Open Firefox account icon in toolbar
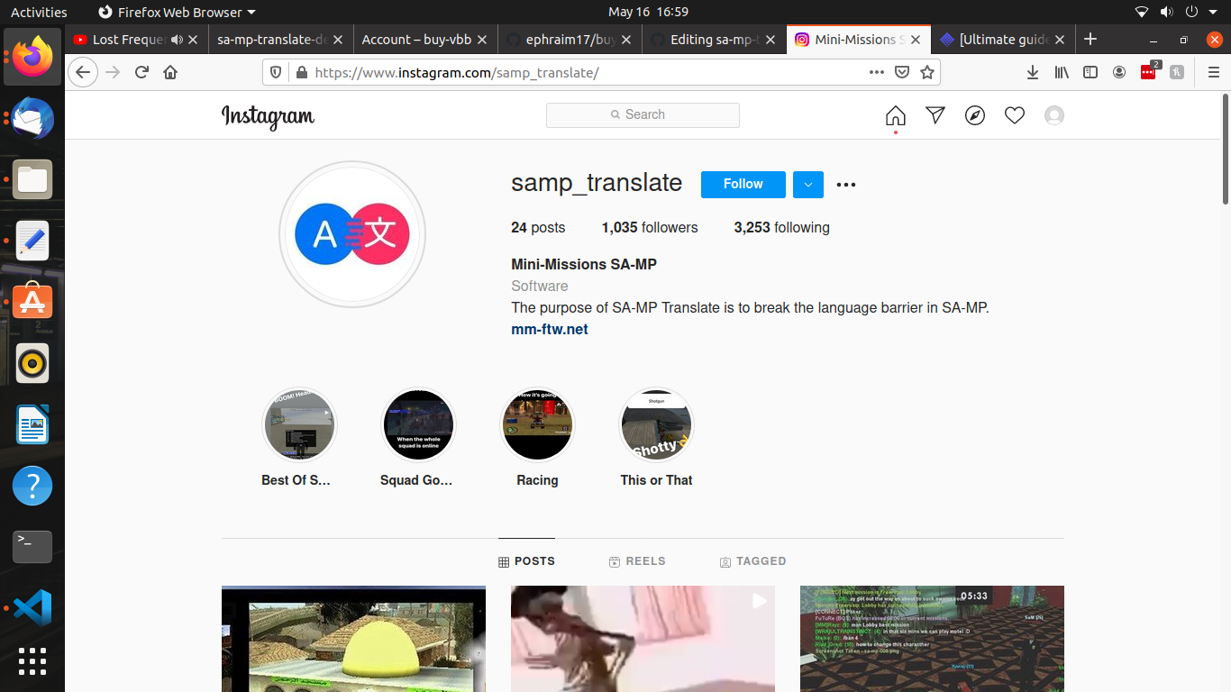The image size is (1231, 692). (x=1119, y=72)
